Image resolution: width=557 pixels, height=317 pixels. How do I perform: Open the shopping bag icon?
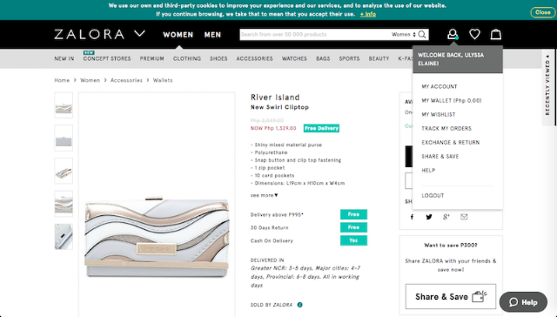point(496,34)
